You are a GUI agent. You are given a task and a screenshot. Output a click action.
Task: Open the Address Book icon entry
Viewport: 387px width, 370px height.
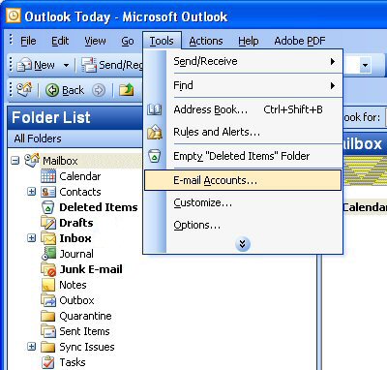pyautogui.click(x=155, y=109)
